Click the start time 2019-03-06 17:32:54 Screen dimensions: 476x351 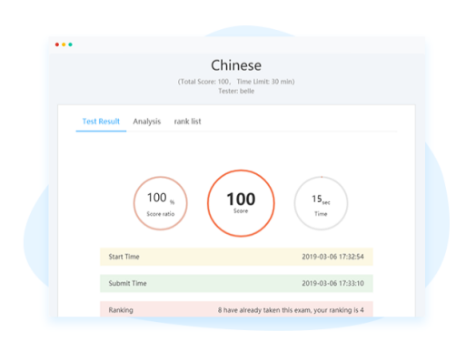[x=332, y=257]
